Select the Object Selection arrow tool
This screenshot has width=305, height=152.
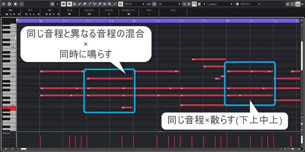click(x=69, y=4)
